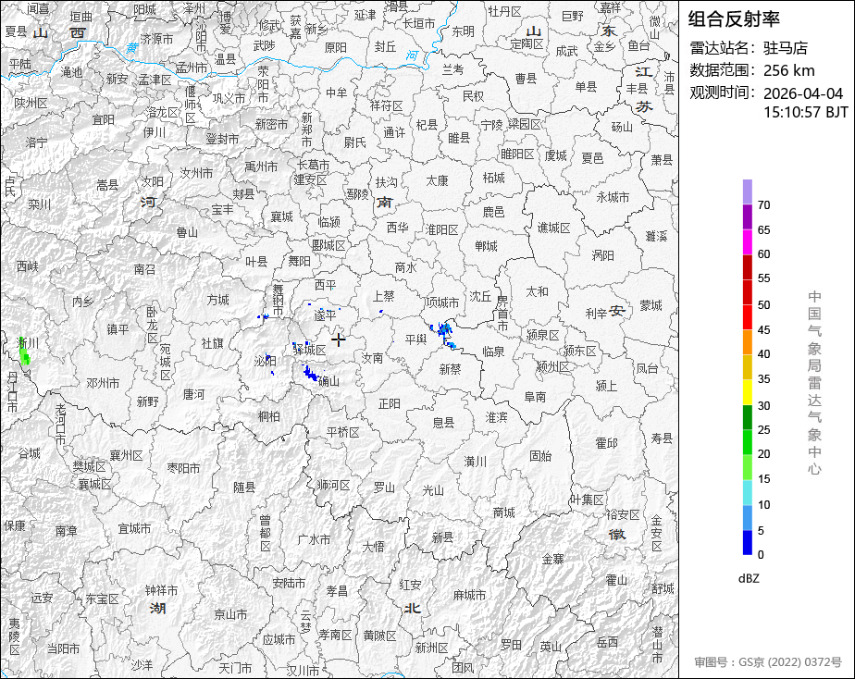Click the 固始 county label

point(540,455)
